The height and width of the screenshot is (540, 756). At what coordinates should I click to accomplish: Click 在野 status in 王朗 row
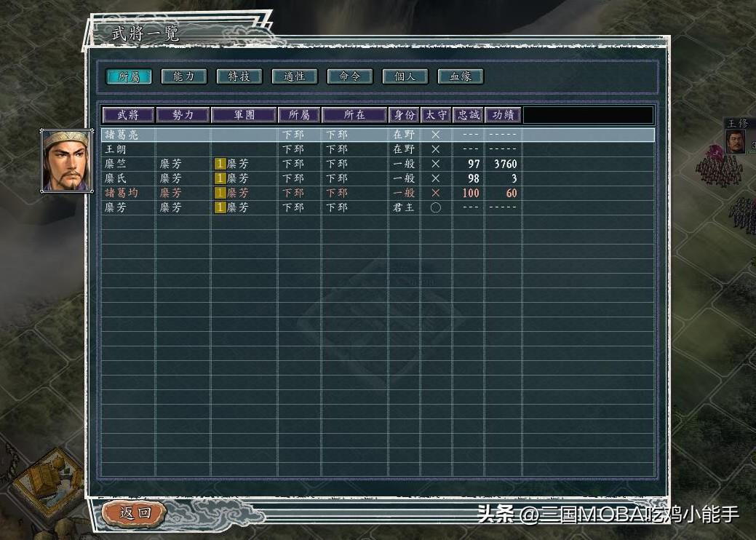pyautogui.click(x=404, y=149)
